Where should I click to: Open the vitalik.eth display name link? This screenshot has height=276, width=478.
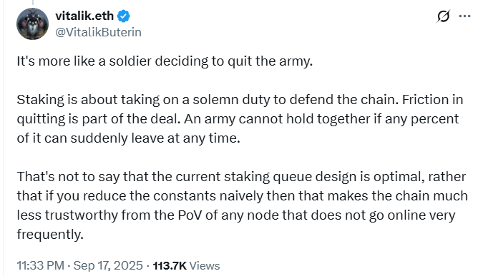coord(84,16)
